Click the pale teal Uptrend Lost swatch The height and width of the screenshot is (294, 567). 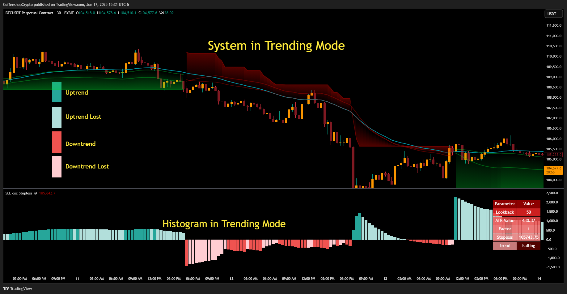(57, 117)
